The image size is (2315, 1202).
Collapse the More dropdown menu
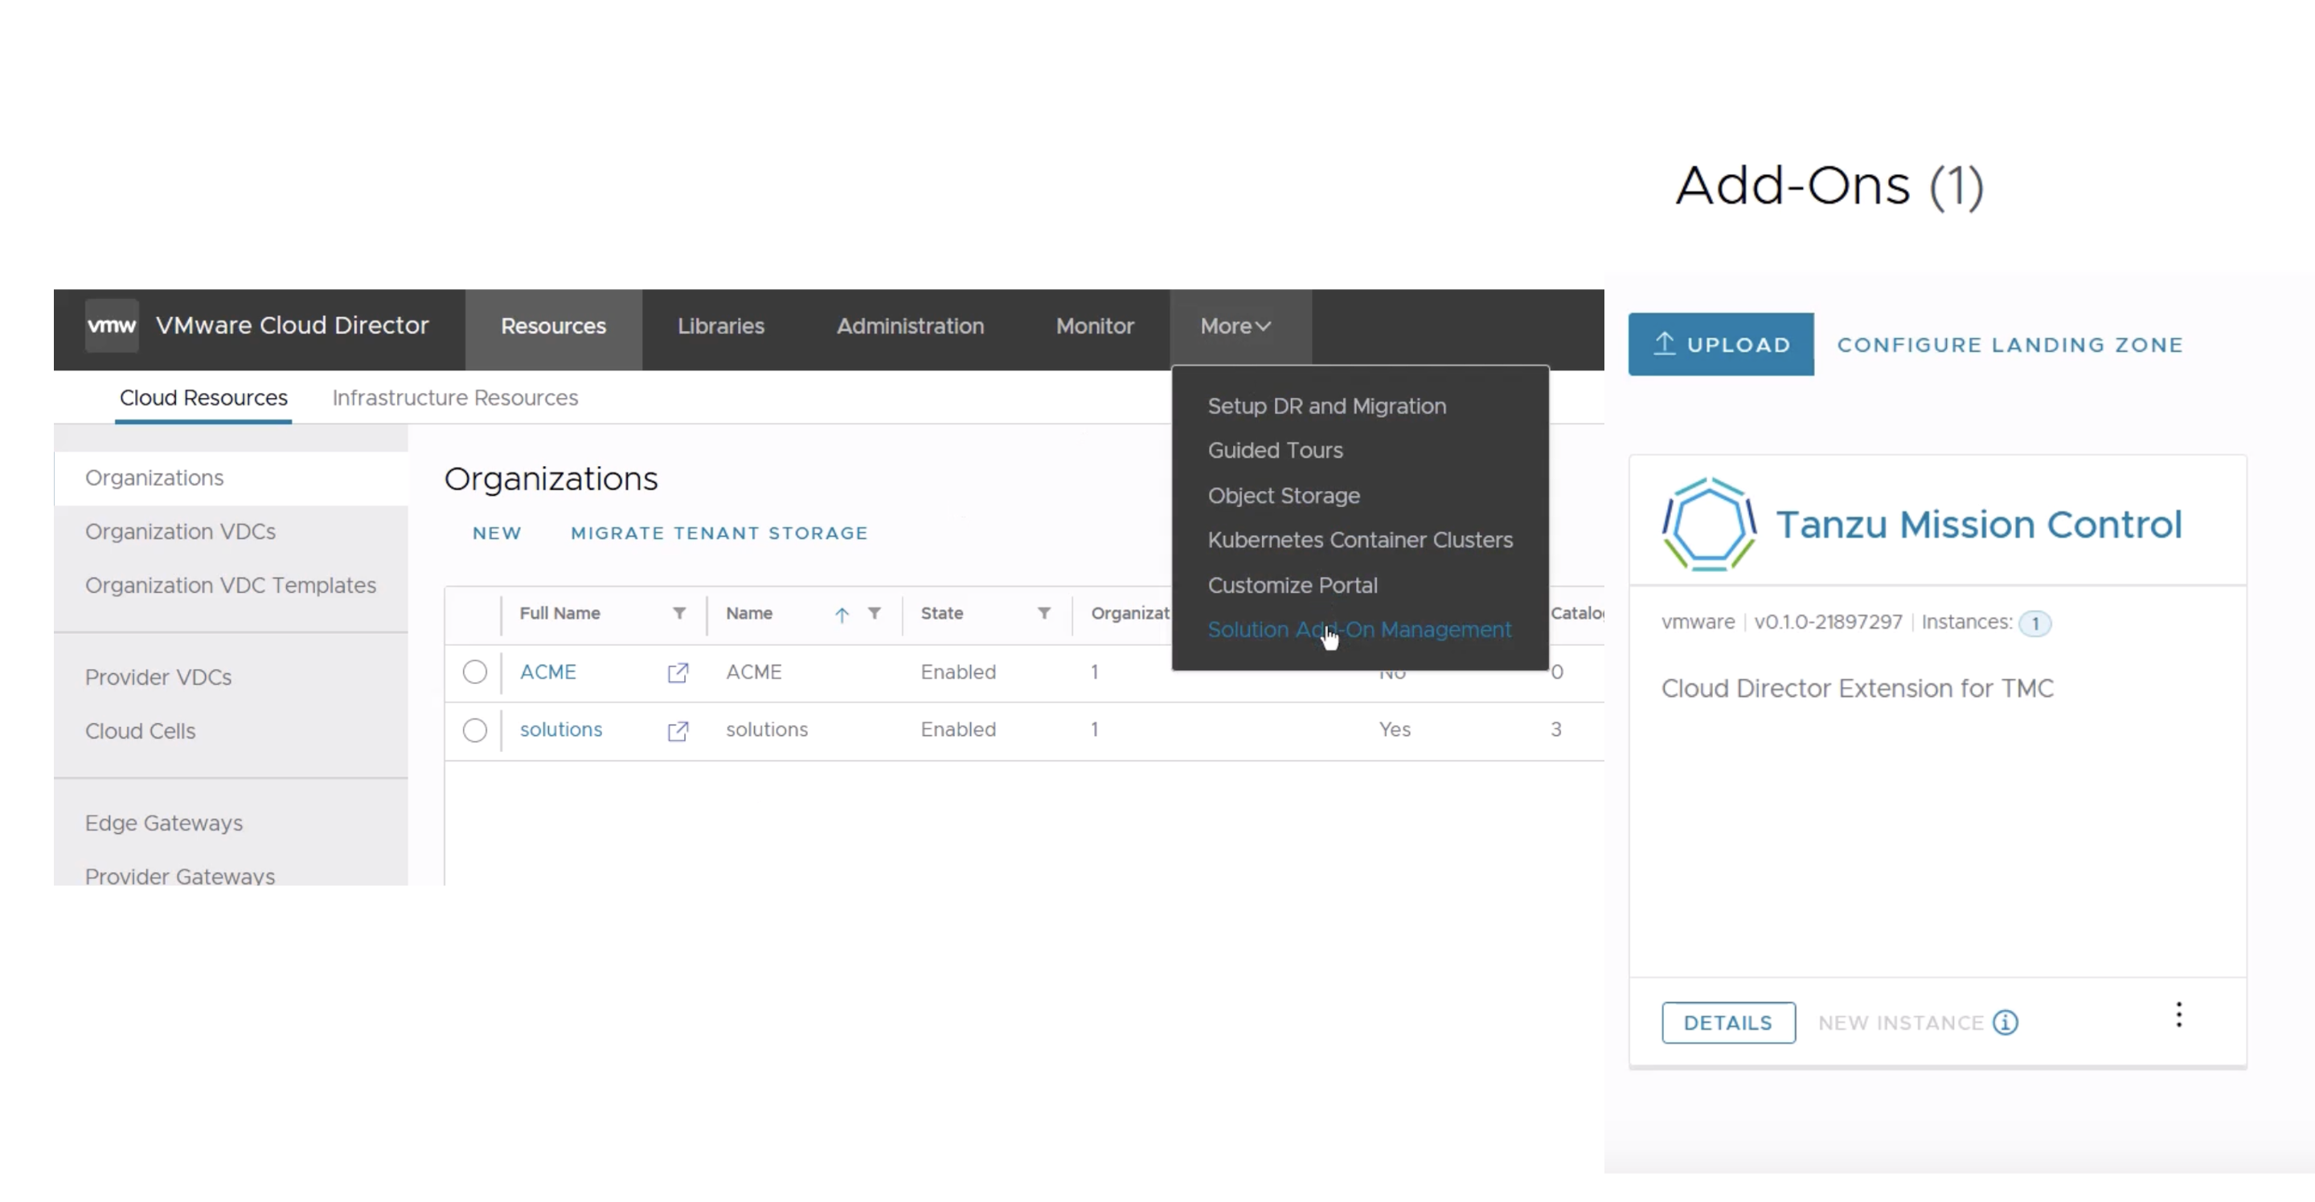point(1235,326)
